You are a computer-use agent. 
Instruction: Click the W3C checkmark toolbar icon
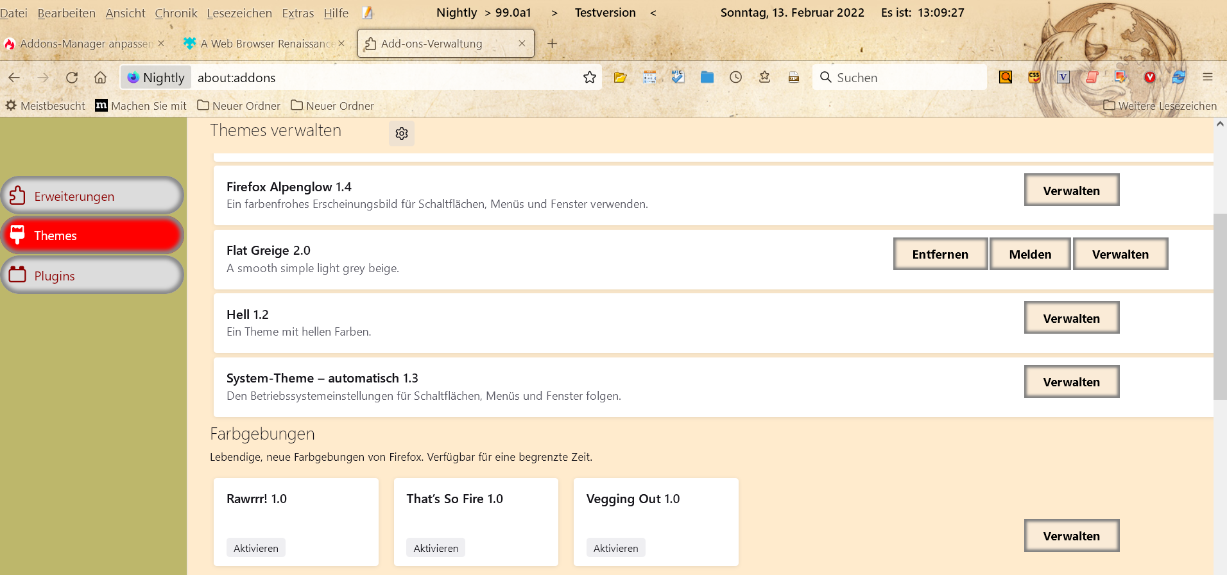(x=678, y=78)
